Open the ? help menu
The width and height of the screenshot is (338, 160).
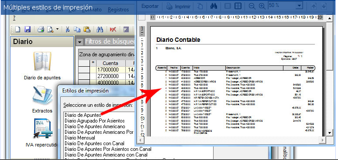(x=14, y=18)
